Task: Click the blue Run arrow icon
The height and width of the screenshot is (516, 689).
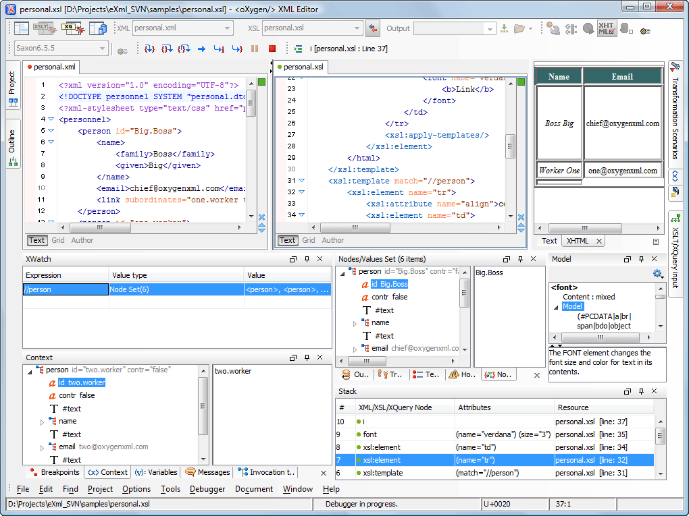Action: point(201,49)
